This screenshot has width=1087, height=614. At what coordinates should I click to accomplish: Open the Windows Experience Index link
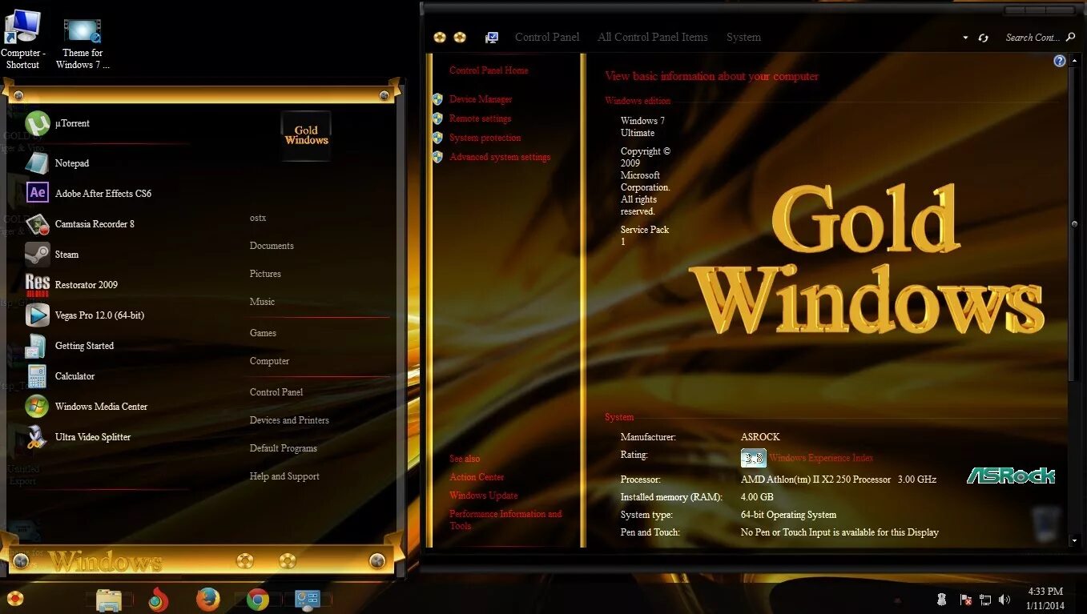point(821,457)
